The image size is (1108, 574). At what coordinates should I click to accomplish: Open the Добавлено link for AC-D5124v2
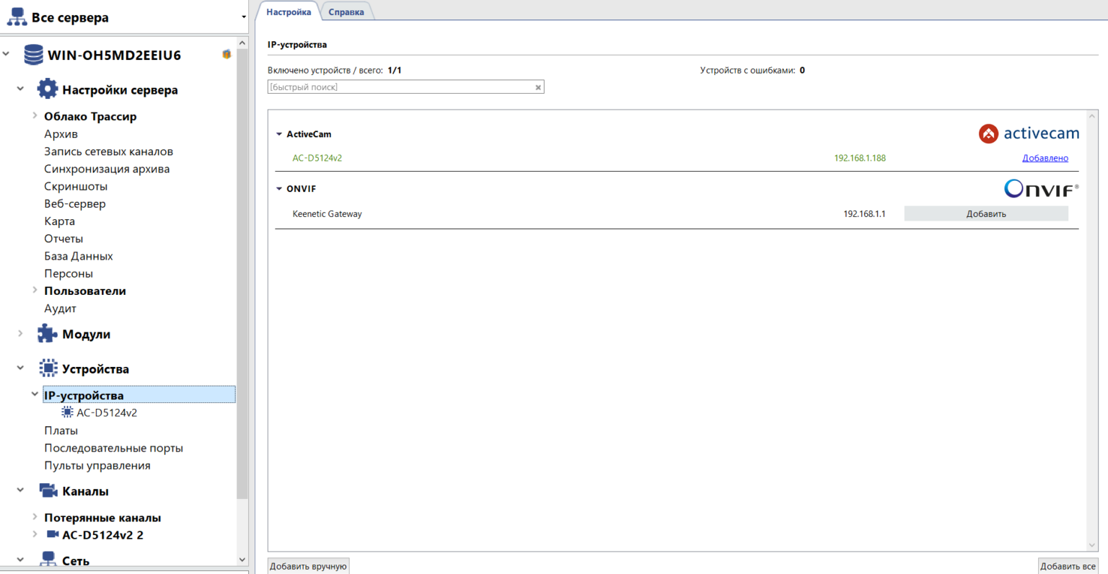1045,158
